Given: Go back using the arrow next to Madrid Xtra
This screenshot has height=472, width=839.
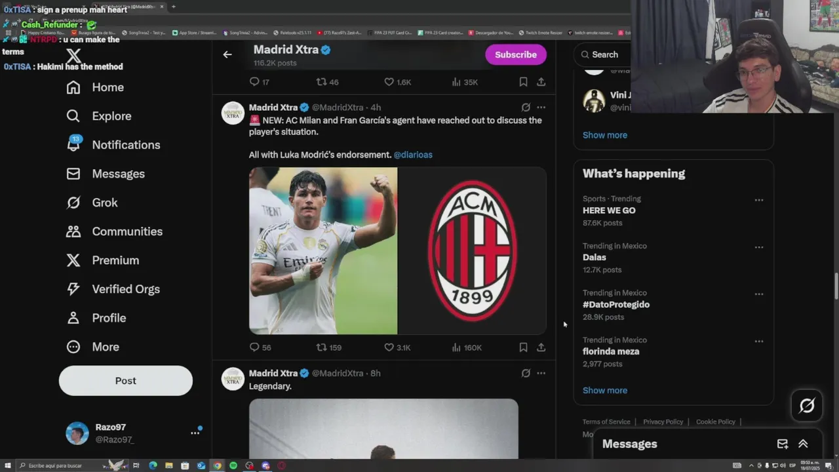Looking at the screenshot, I should (227, 54).
